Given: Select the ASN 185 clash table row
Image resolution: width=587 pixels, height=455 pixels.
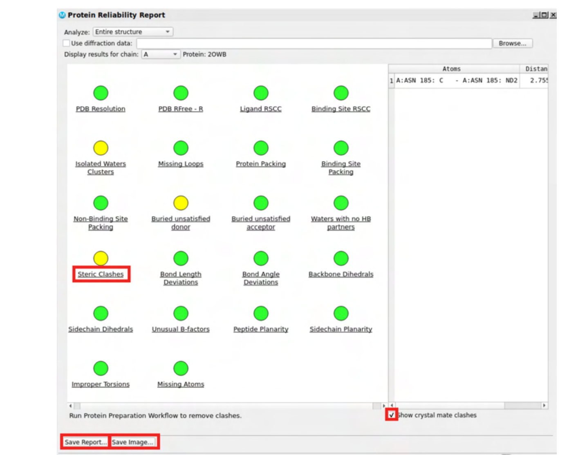Looking at the screenshot, I should pyautogui.click(x=468, y=80).
